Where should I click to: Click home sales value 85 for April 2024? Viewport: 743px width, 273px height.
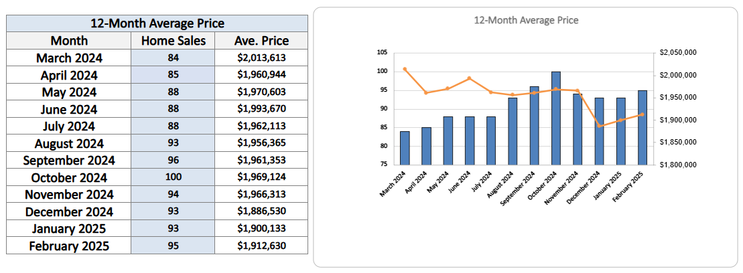tap(173, 75)
